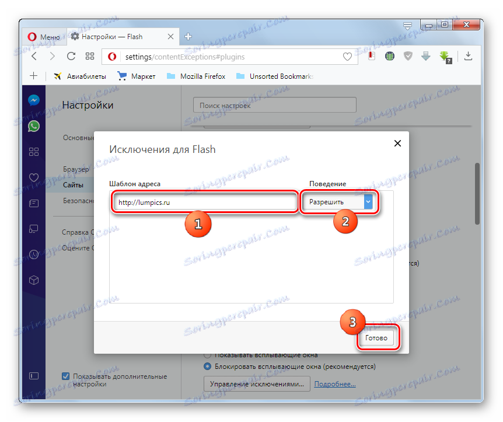Click the address template field with http://lumpics.ru
This screenshot has height=422, width=503.
(x=205, y=202)
